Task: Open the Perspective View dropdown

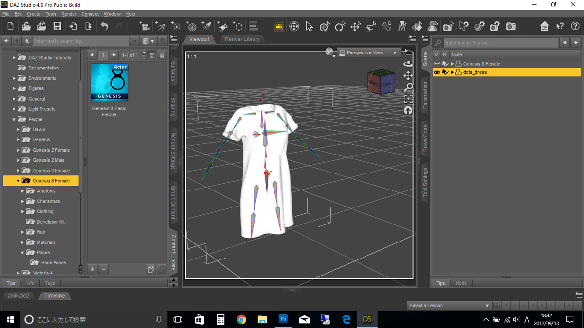Action: (368, 52)
